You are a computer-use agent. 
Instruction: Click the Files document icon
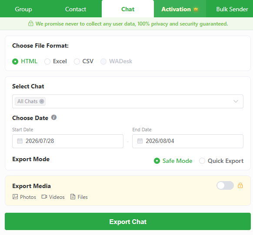(x=73, y=197)
